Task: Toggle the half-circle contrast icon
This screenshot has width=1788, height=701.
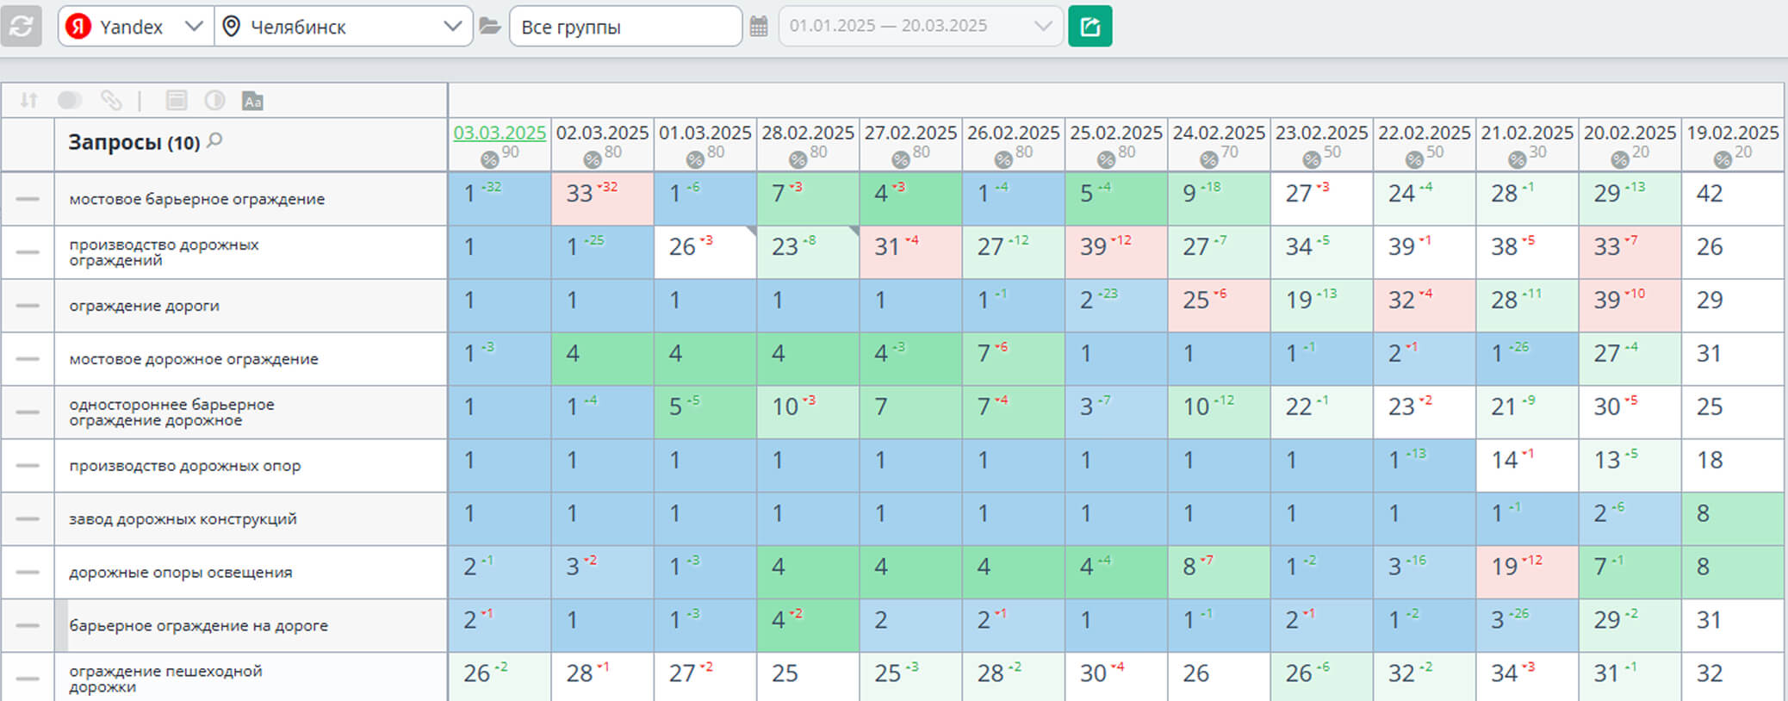Action: coord(214,101)
